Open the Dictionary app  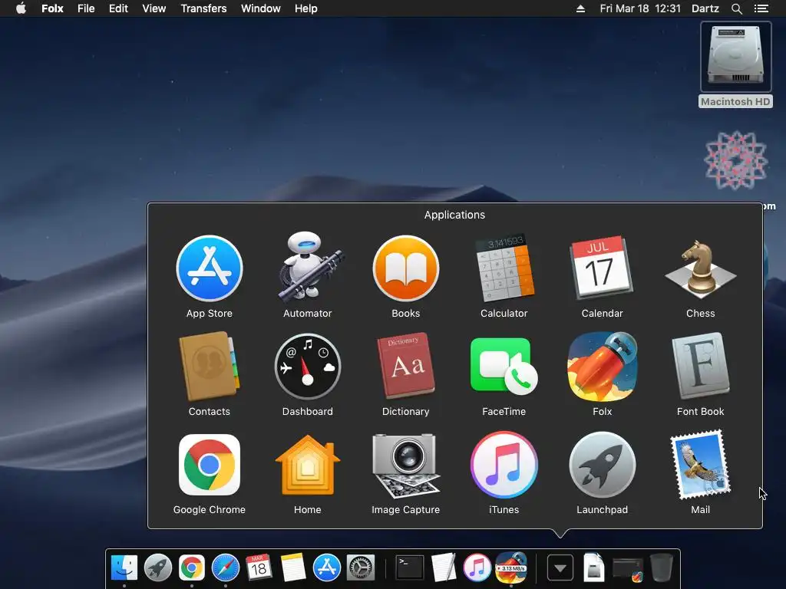coord(406,366)
